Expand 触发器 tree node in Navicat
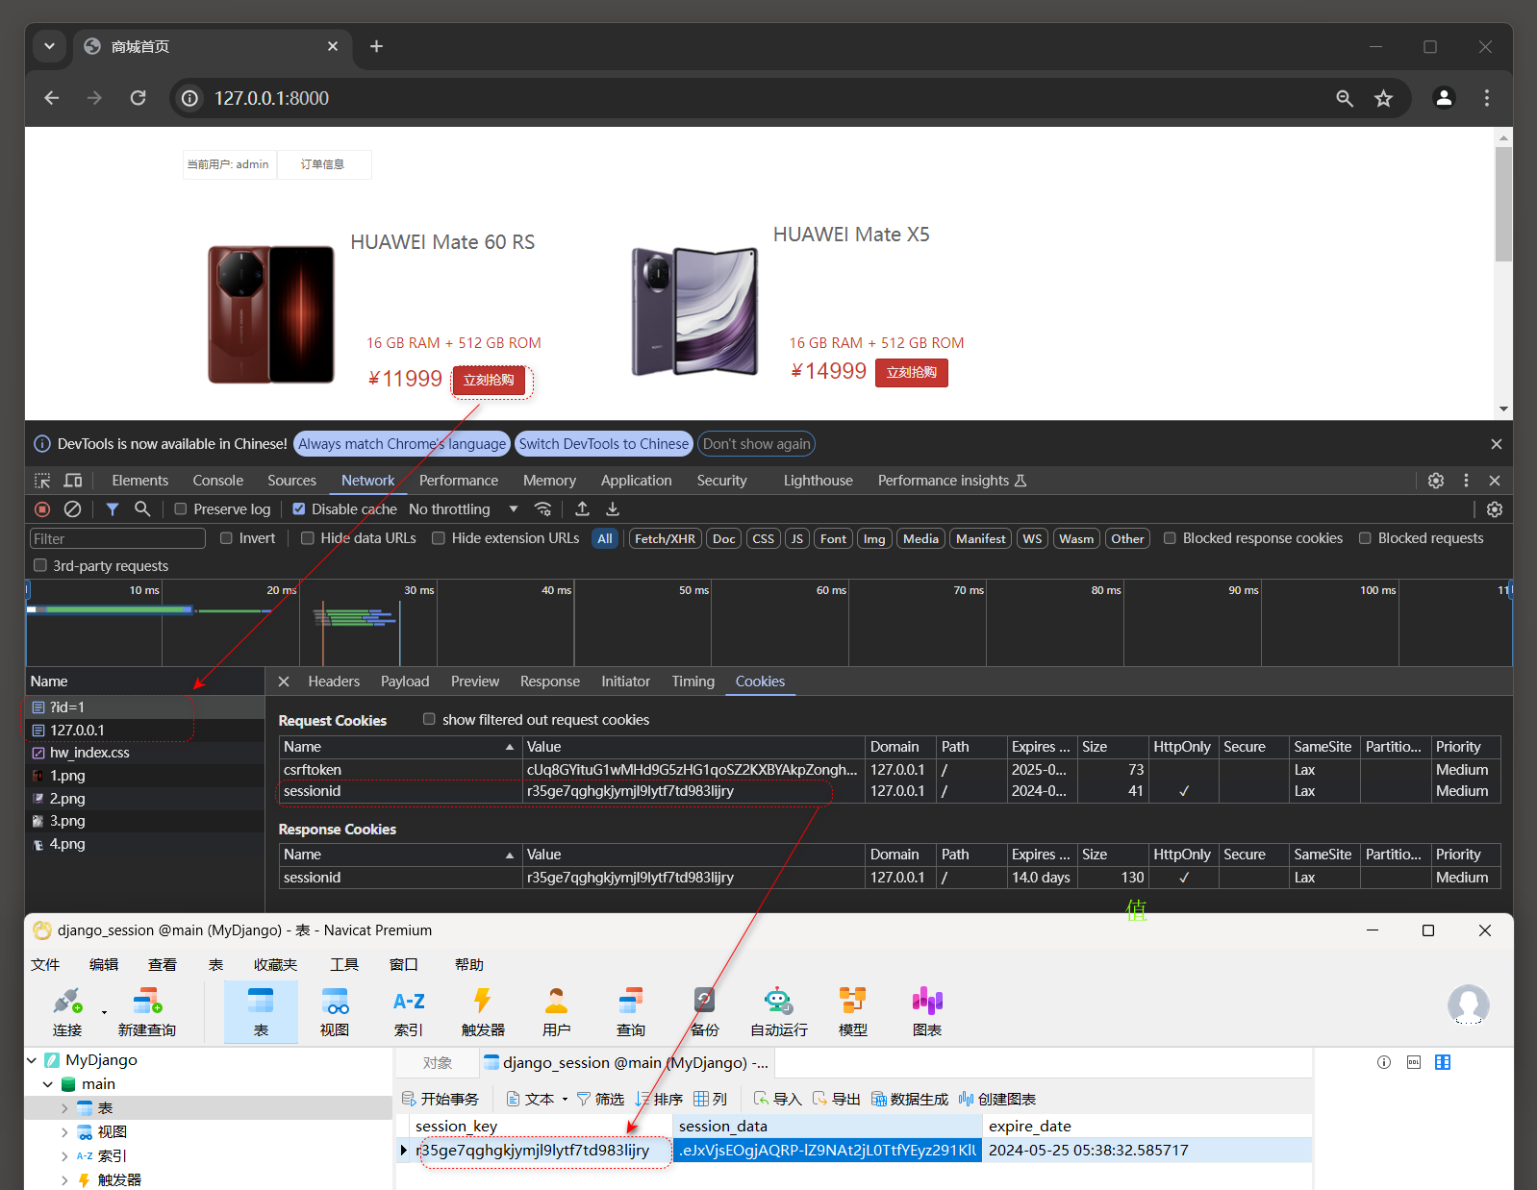This screenshot has height=1190, width=1537. tap(64, 1180)
